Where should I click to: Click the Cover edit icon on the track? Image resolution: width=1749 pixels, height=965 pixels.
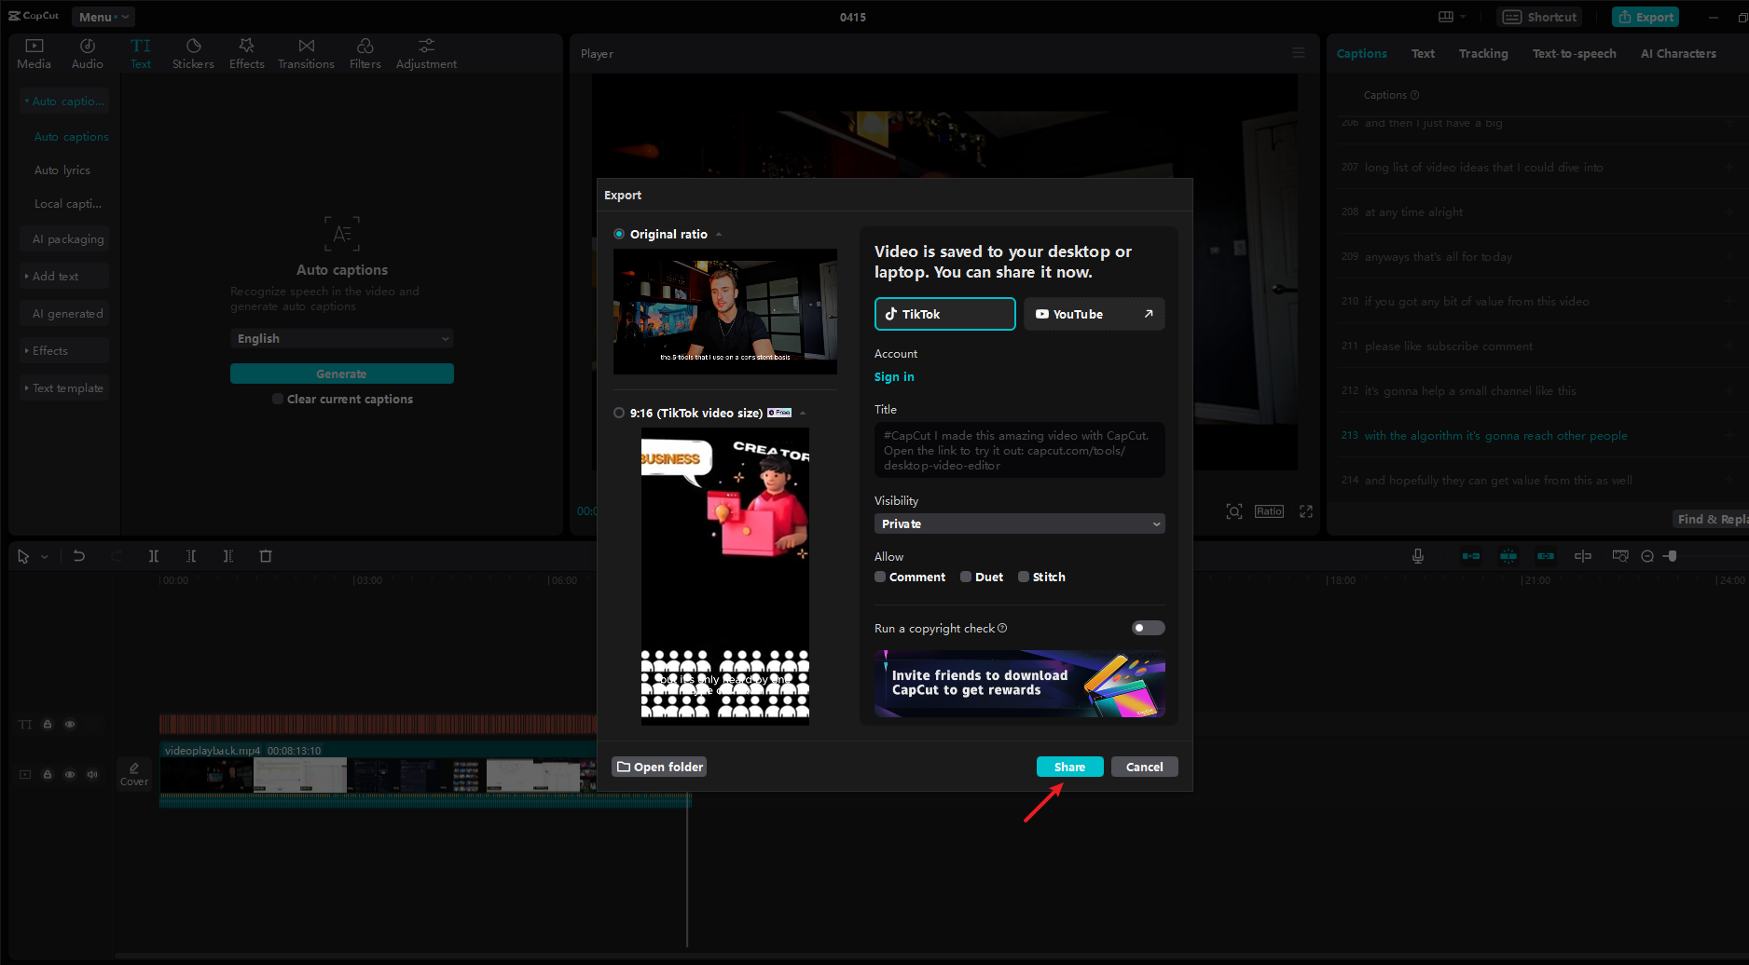[134, 774]
